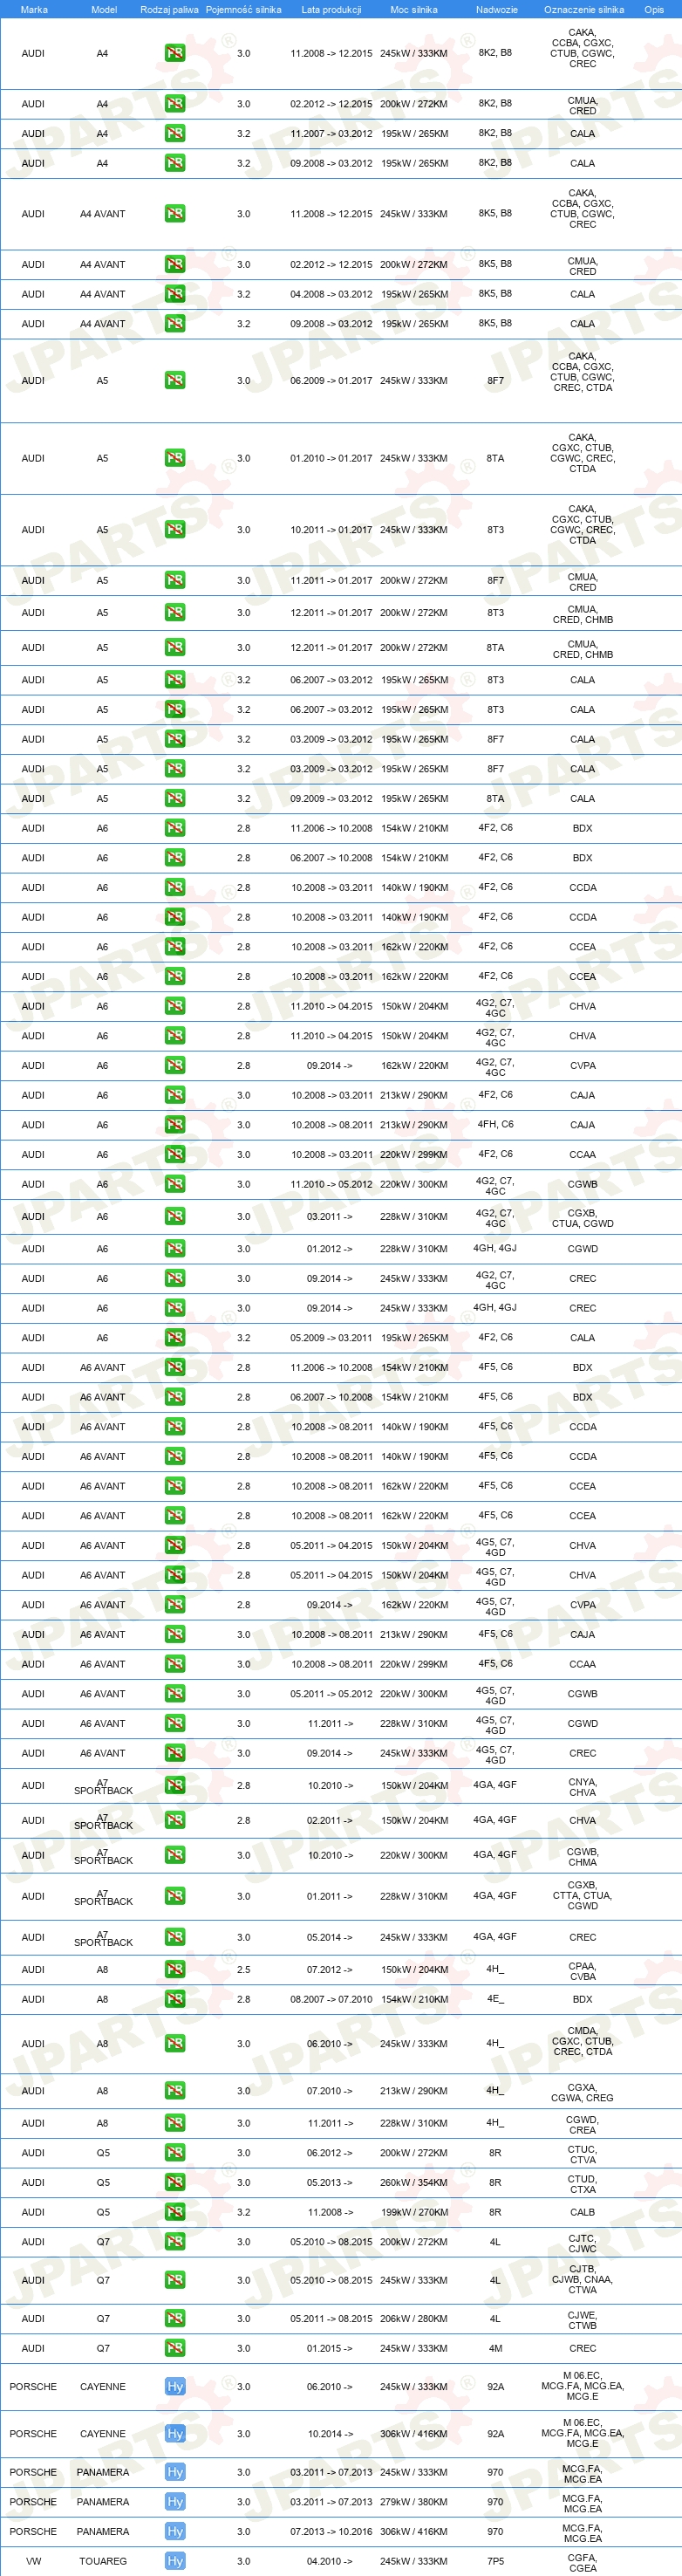Click petrol icon in A5 06.2009 8F7 row

[175, 381]
